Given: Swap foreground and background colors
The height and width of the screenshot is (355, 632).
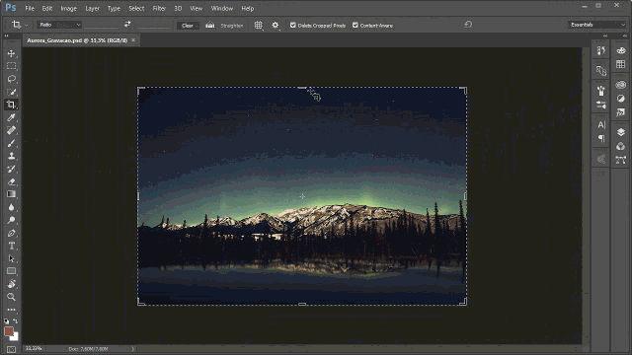Looking at the screenshot, I should click(16, 321).
